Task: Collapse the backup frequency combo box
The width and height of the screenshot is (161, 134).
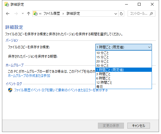Action: 124,47
